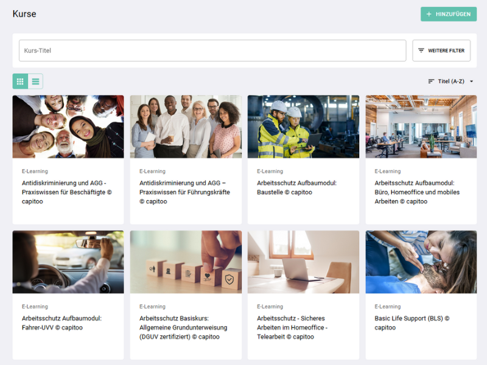Open the Weitere Filter options
The width and height of the screenshot is (487, 365).
coord(441,50)
